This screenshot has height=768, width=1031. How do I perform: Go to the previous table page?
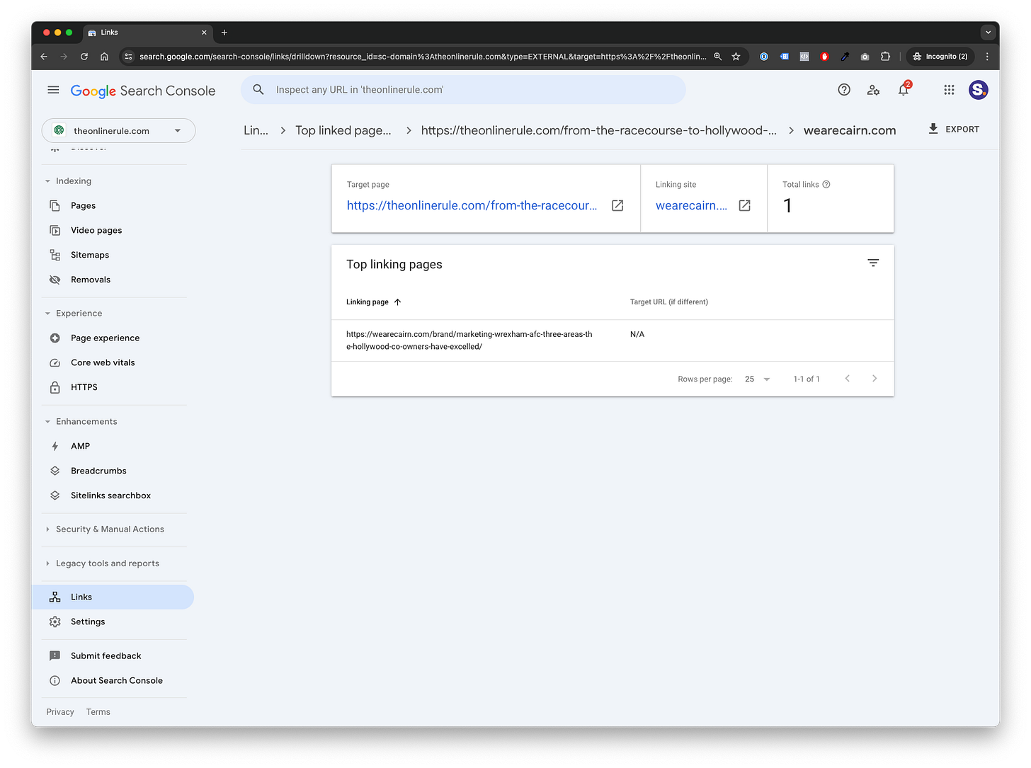pyautogui.click(x=847, y=379)
